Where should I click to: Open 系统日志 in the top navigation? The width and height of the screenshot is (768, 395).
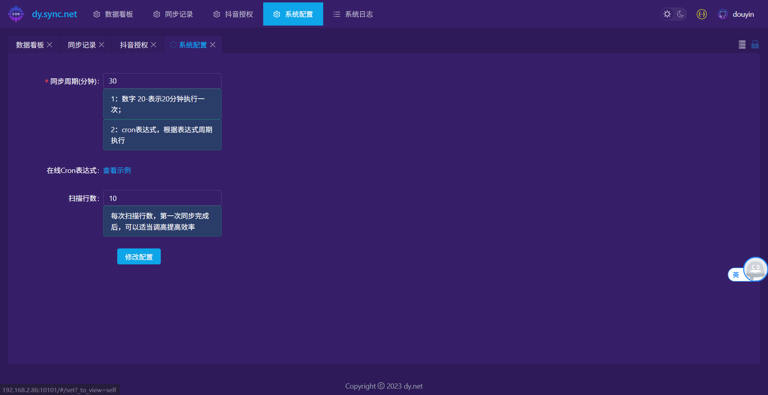[353, 14]
